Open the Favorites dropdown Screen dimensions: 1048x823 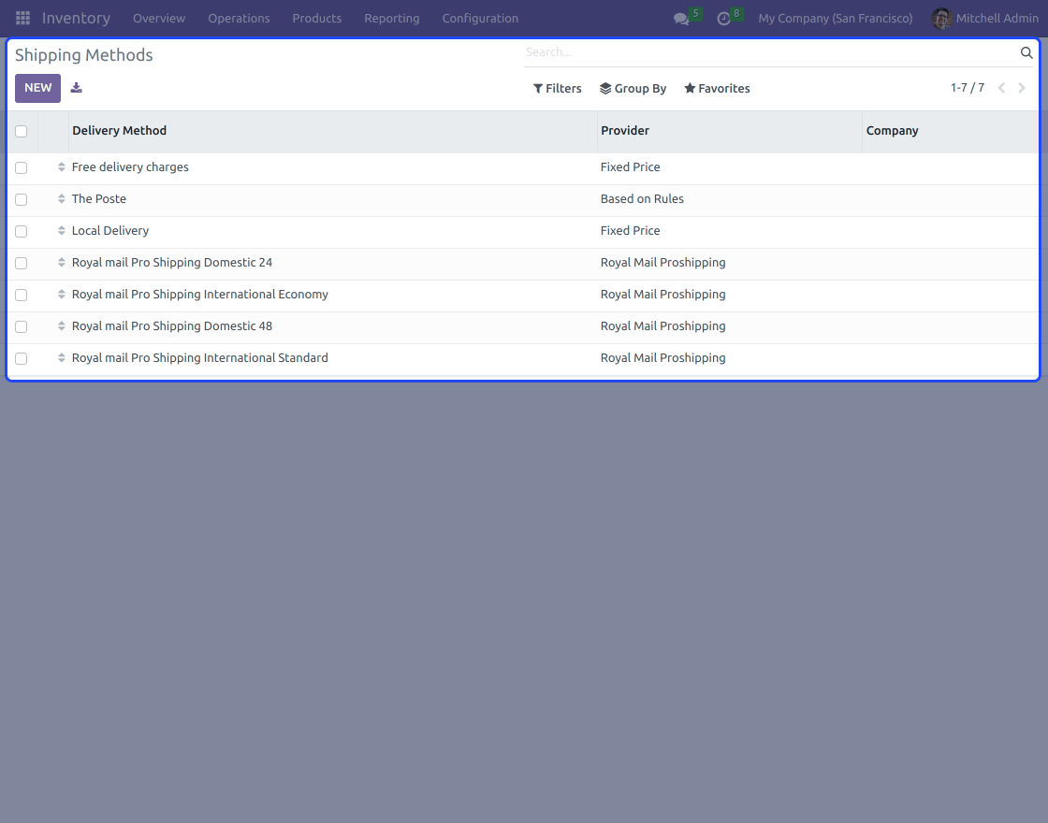pyautogui.click(x=717, y=88)
